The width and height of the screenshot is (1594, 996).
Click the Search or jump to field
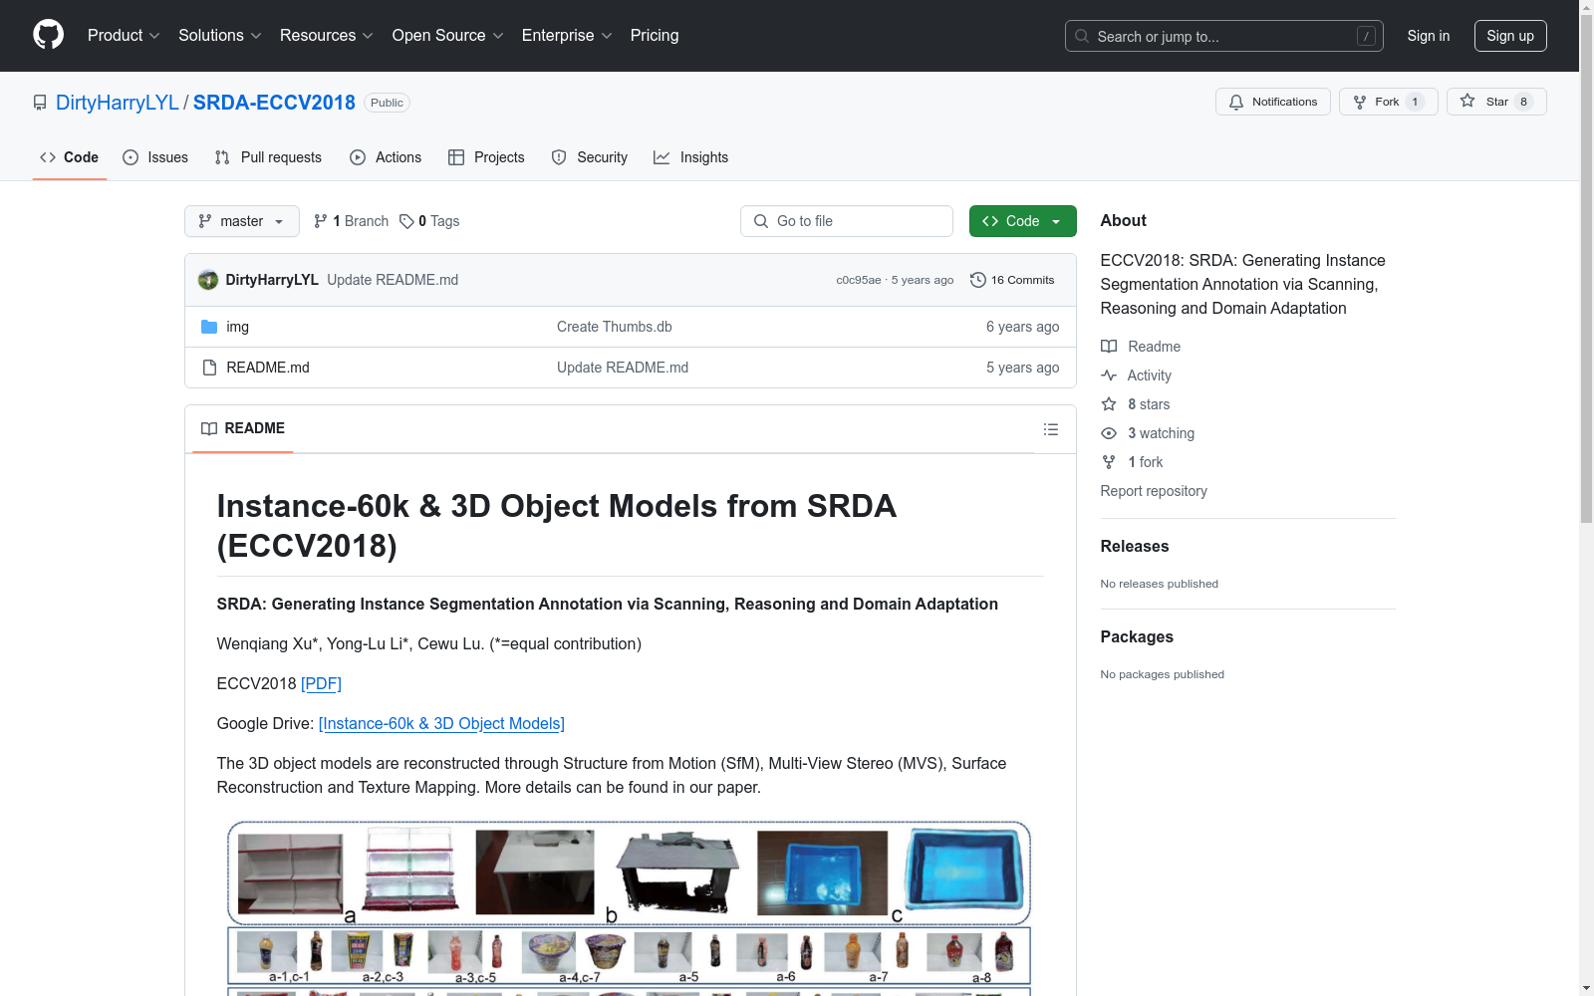tap(1224, 36)
